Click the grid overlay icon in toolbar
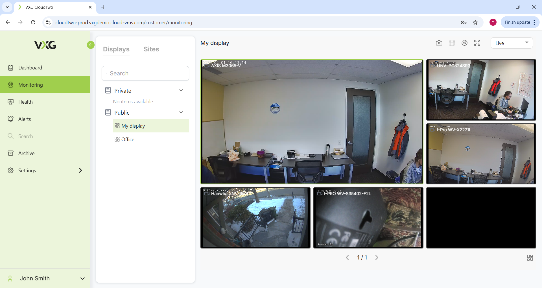Image resolution: width=542 pixels, height=288 pixels. click(452, 43)
